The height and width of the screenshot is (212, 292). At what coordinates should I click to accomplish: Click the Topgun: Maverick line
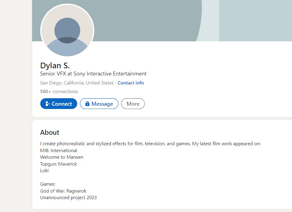pos(59,164)
